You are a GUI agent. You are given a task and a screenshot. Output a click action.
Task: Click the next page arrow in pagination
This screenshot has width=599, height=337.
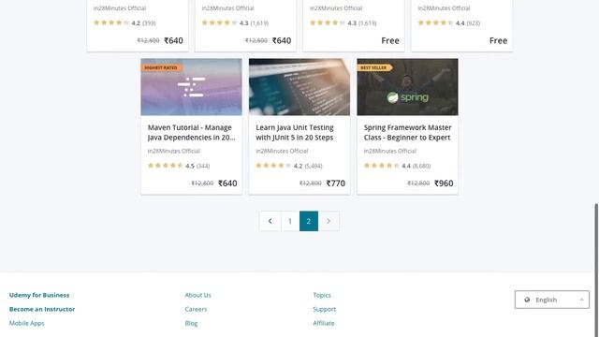pos(329,221)
